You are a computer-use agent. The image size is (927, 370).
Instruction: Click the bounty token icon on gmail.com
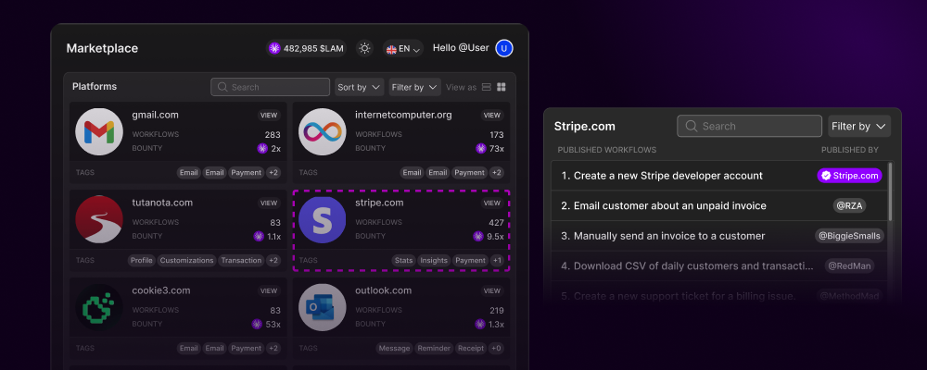point(262,149)
